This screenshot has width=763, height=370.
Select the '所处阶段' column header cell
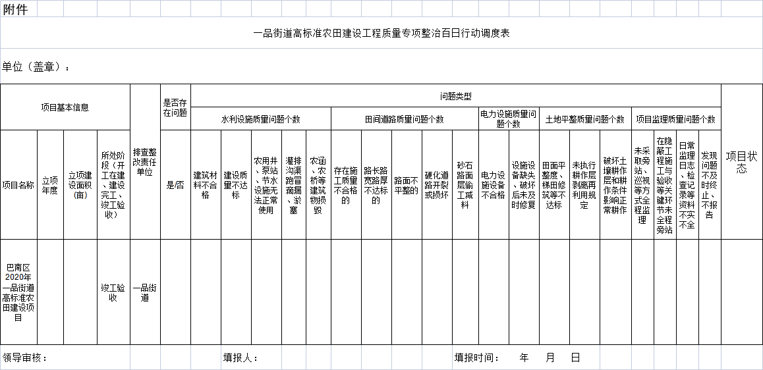(113, 185)
